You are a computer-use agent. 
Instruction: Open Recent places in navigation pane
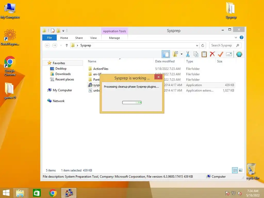65,79
